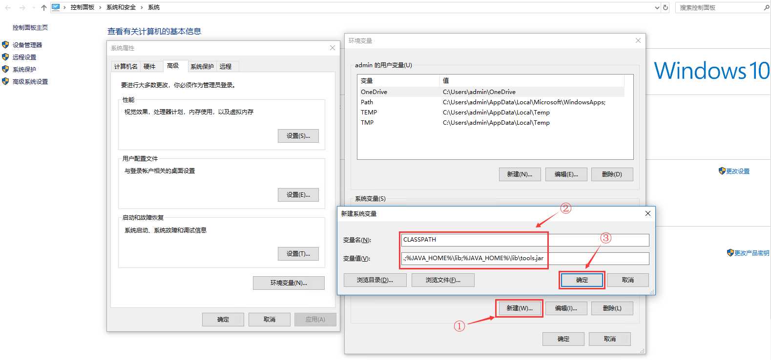Confirm new system variable with 确定
This screenshot has height=360, width=771.
click(582, 280)
